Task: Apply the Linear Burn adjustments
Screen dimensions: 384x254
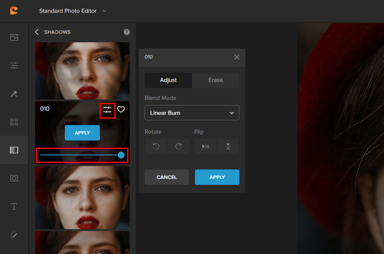Action: 217,177
